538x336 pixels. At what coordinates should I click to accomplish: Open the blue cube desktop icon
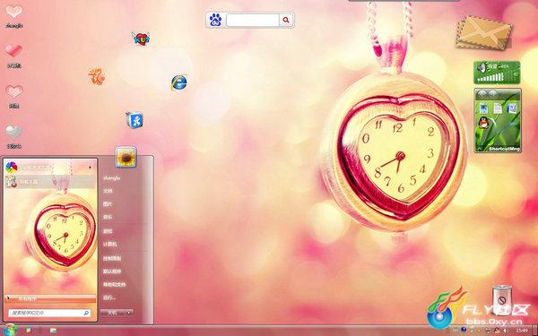click(134, 120)
